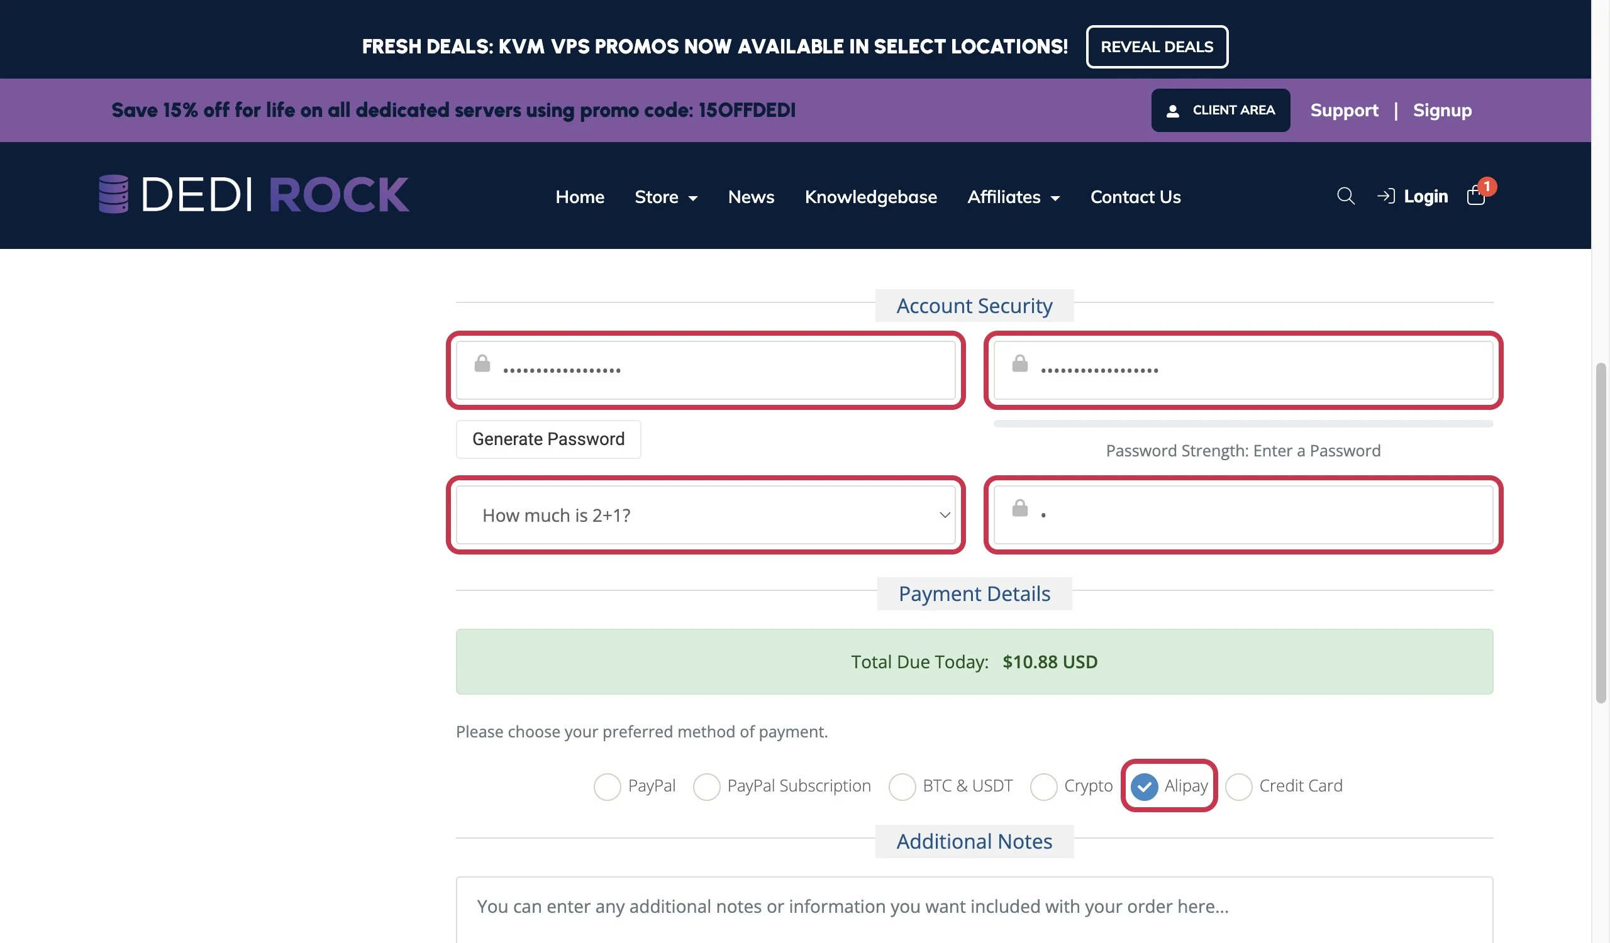The height and width of the screenshot is (943, 1610).
Task: Click the search magnifier icon
Action: [1345, 196]
